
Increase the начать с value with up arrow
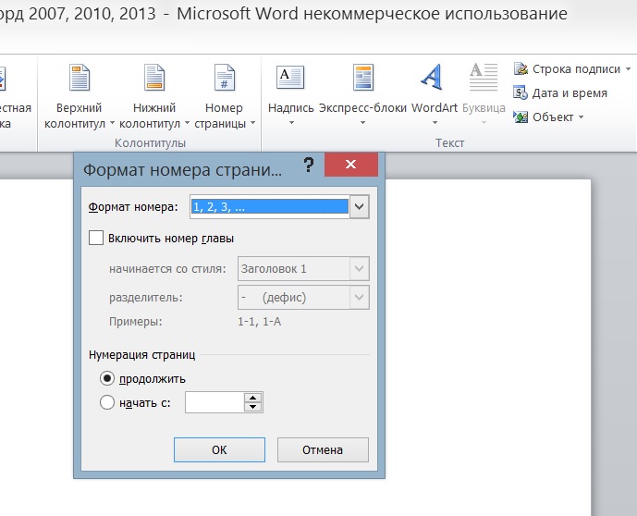(x=253, y=398)
